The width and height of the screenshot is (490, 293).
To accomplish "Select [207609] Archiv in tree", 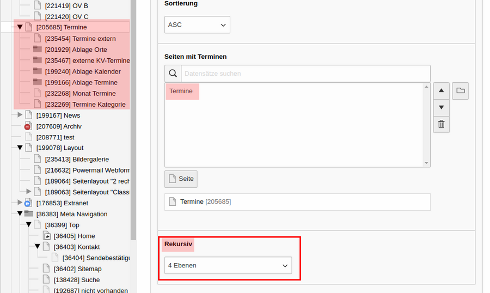I will pos(59,126).
